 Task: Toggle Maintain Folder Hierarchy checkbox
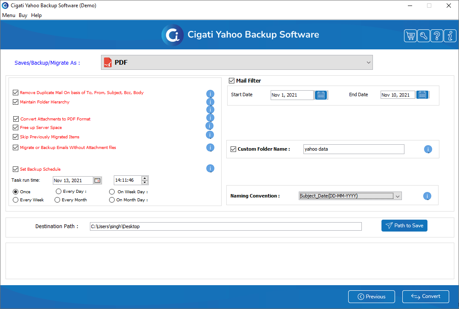point(15,102)
